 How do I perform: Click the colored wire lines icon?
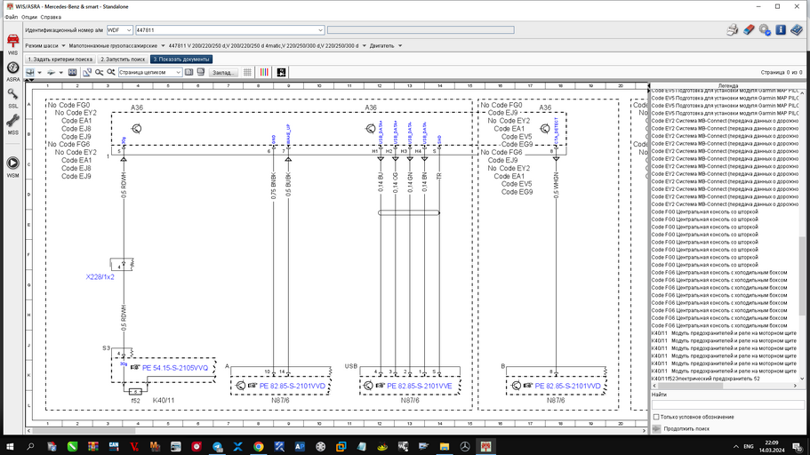pos(264,72)
